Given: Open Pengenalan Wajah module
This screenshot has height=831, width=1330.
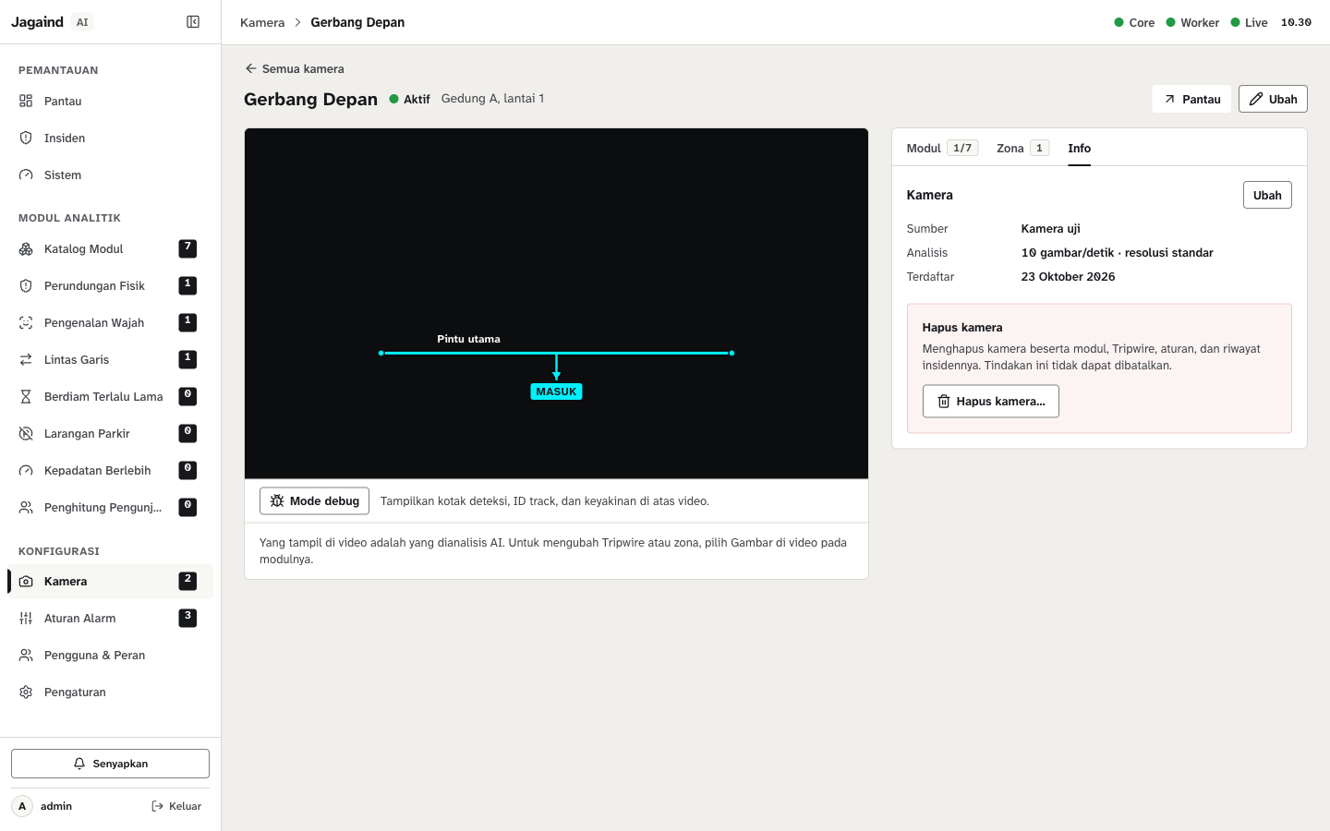Looking at the screenshot, I should tap(110, 322).
